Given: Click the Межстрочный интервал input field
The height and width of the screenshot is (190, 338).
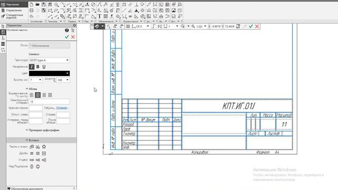Looking at the screenshot, I should pyautogui.click(x=49, y=101).
